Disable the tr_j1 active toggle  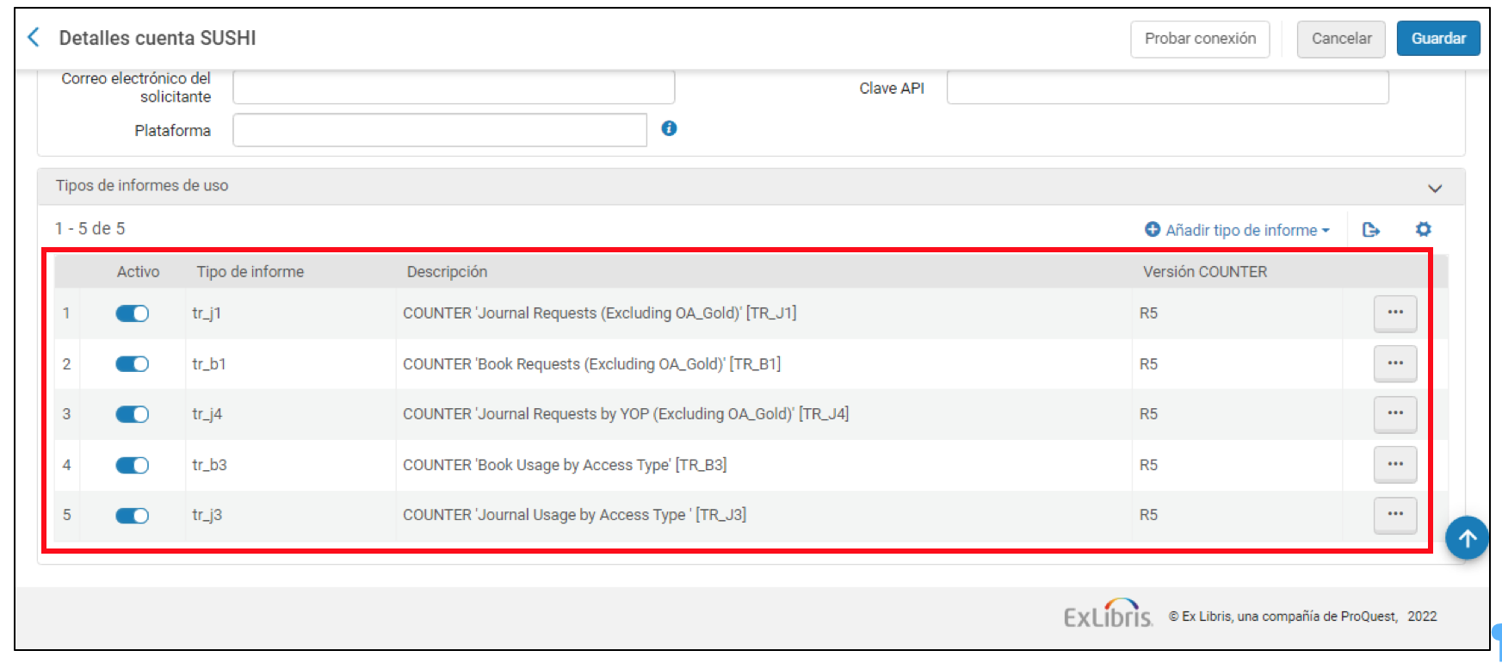(133, 313)
